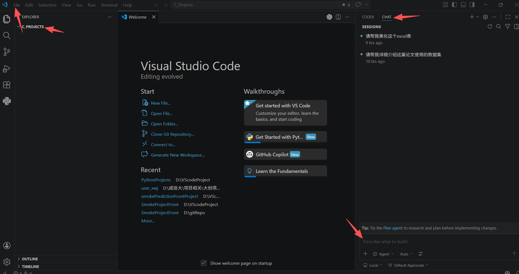This screenshot has width=519, height=274.
Task: Maximize the chat panel
Action: (x=508, y=17)
